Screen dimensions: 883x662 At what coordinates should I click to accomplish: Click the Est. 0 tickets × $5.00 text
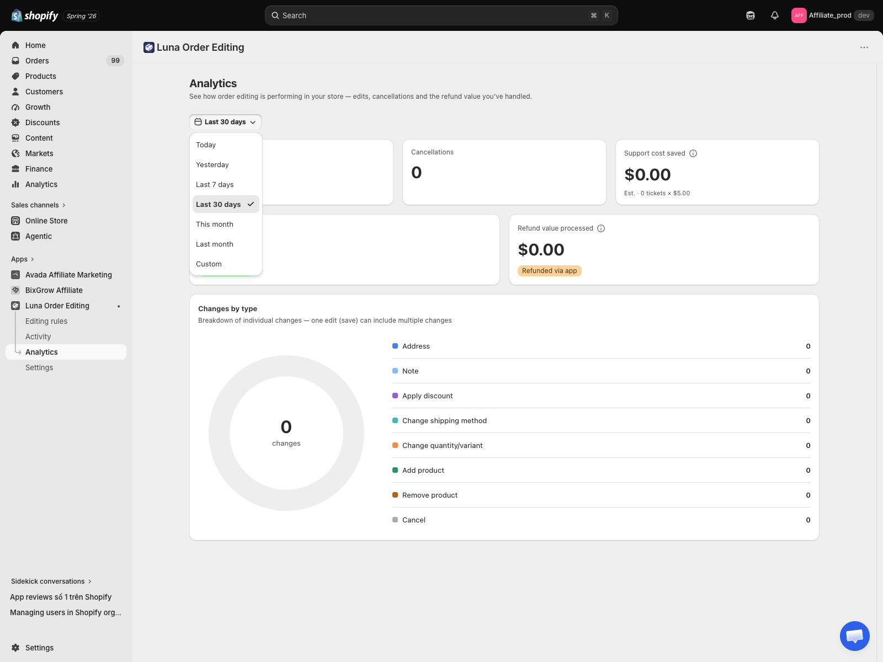[657, 193]
